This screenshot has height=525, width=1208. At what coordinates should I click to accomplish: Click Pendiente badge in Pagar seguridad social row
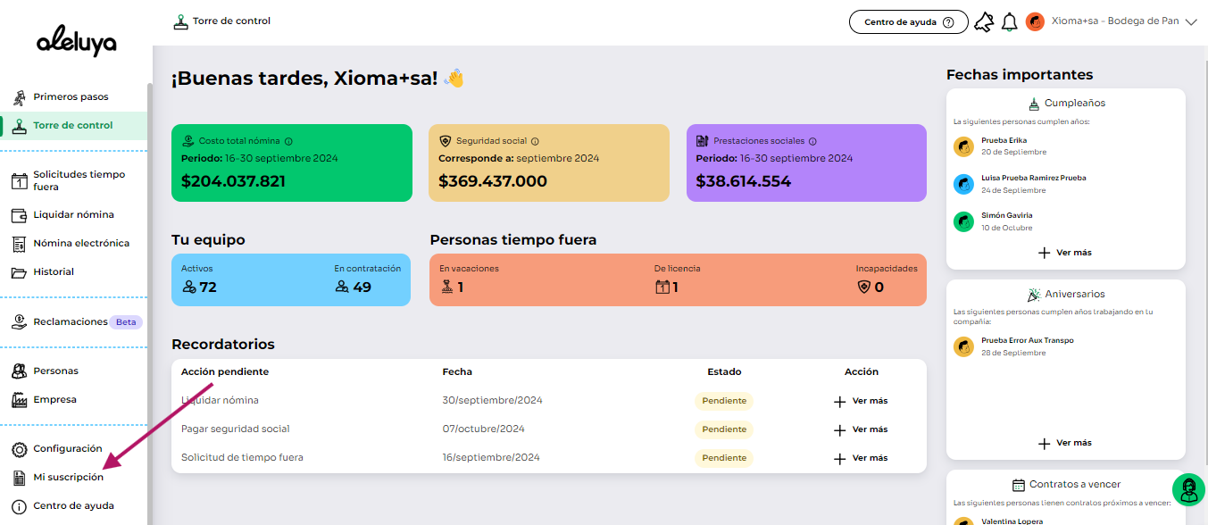(x=724, y=429)
